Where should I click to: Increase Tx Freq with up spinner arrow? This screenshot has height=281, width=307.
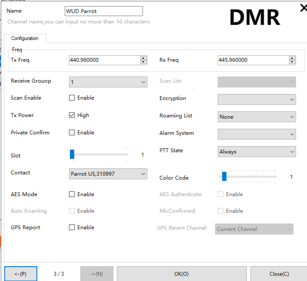(x=143, y=58)
